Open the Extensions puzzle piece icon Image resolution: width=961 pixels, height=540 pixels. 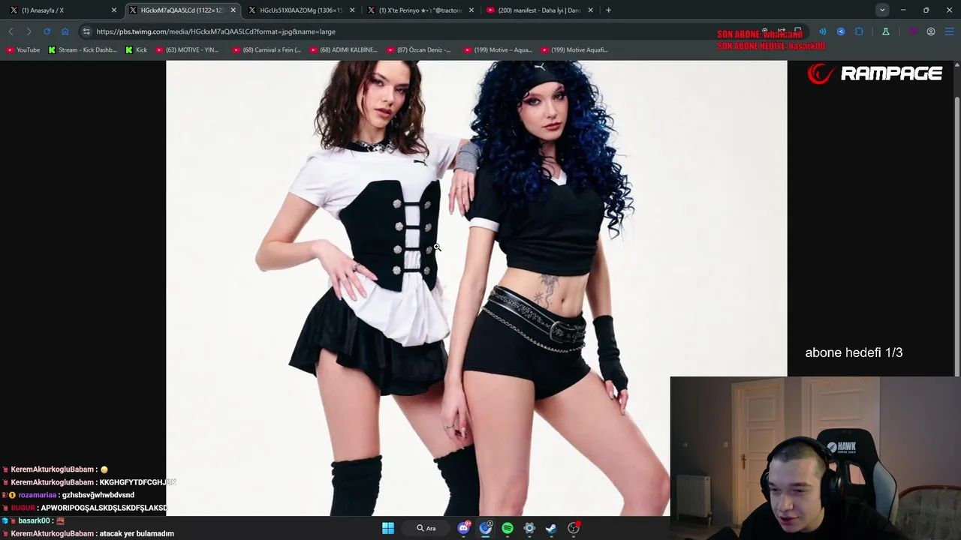(859, 31)
